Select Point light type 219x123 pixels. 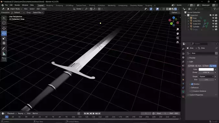pyautogui.click(x=191, y=66)
